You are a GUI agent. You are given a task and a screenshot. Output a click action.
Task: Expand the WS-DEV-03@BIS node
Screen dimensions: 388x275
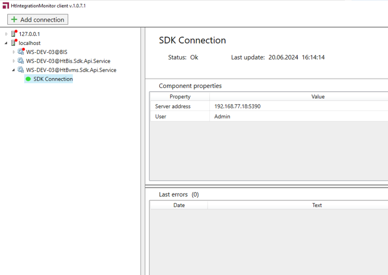coord(14,52)
